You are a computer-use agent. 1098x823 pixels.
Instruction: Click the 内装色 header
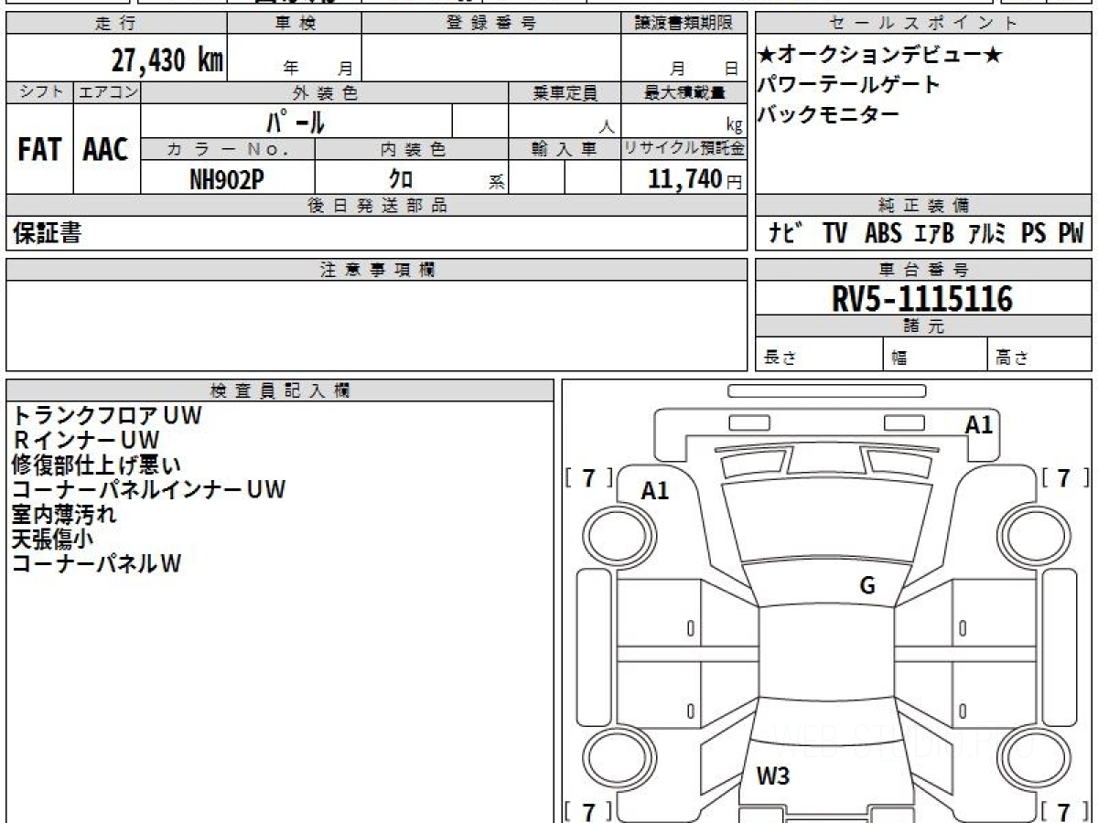pyautogui.click(x=412, y=149)
